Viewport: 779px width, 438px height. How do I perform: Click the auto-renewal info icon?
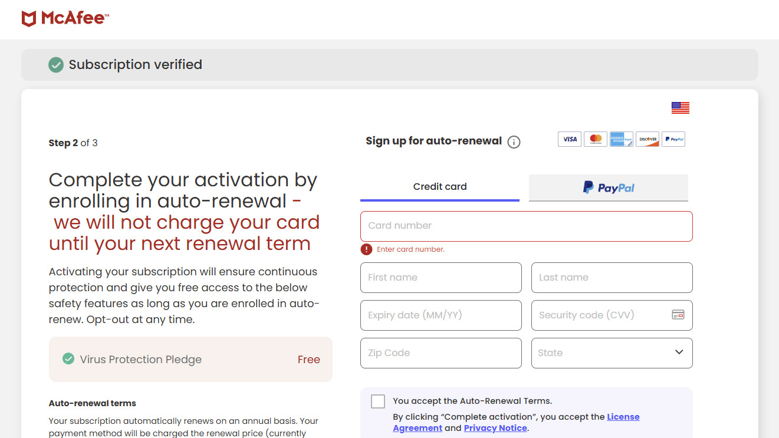[514, 142]
